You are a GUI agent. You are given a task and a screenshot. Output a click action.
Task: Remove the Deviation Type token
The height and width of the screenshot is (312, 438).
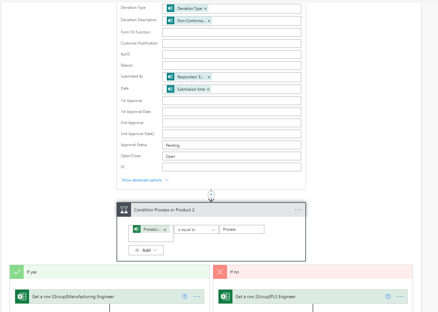coord(205,9)
